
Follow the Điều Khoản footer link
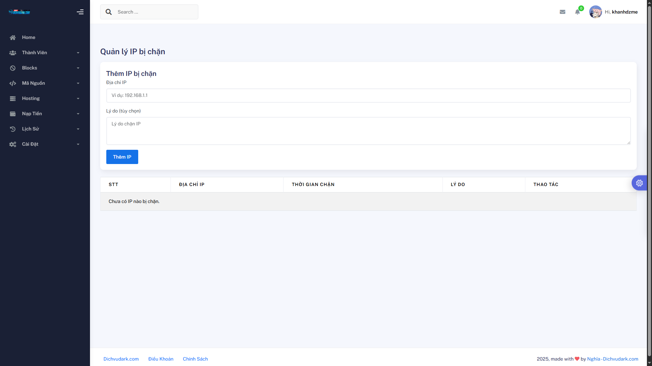(161, 359)
